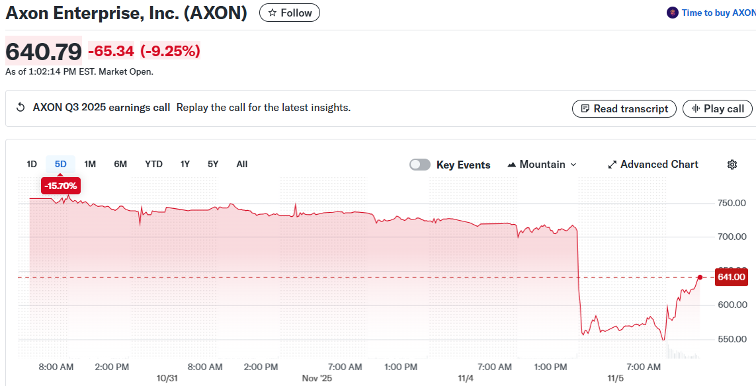The width and height of the screenshot is (756, 386).
Task: Click the transcript document icon in Read transcript
Action: [585, 108]
